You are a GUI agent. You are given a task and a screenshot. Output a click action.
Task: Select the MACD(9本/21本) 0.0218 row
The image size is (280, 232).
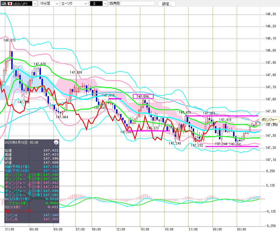pyautogui.click(x=32, y=199)
